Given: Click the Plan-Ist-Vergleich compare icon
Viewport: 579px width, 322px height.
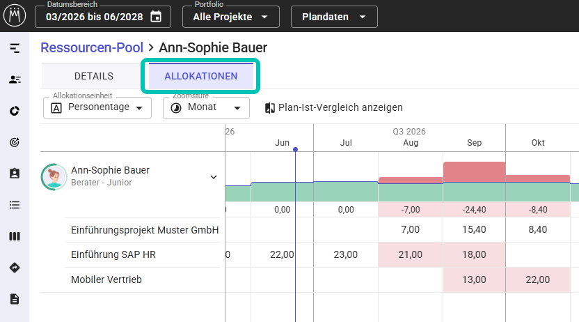Looking at the screenshot, I should 270,108.
